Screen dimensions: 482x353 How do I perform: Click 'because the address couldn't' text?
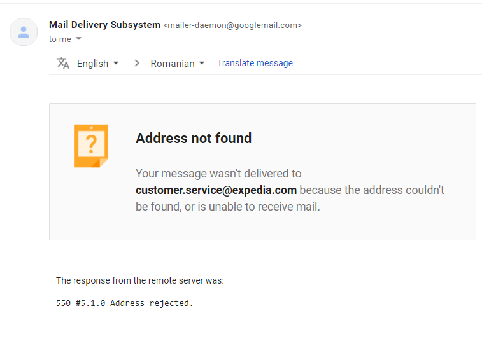(x=372, y=190)
